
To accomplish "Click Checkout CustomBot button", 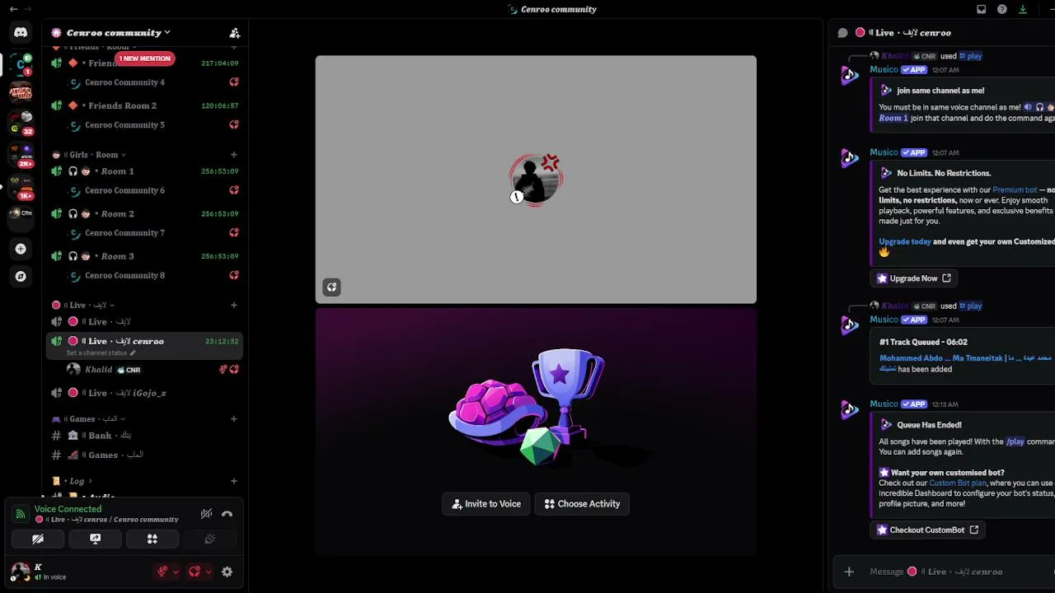I will [x=927, y=530].
